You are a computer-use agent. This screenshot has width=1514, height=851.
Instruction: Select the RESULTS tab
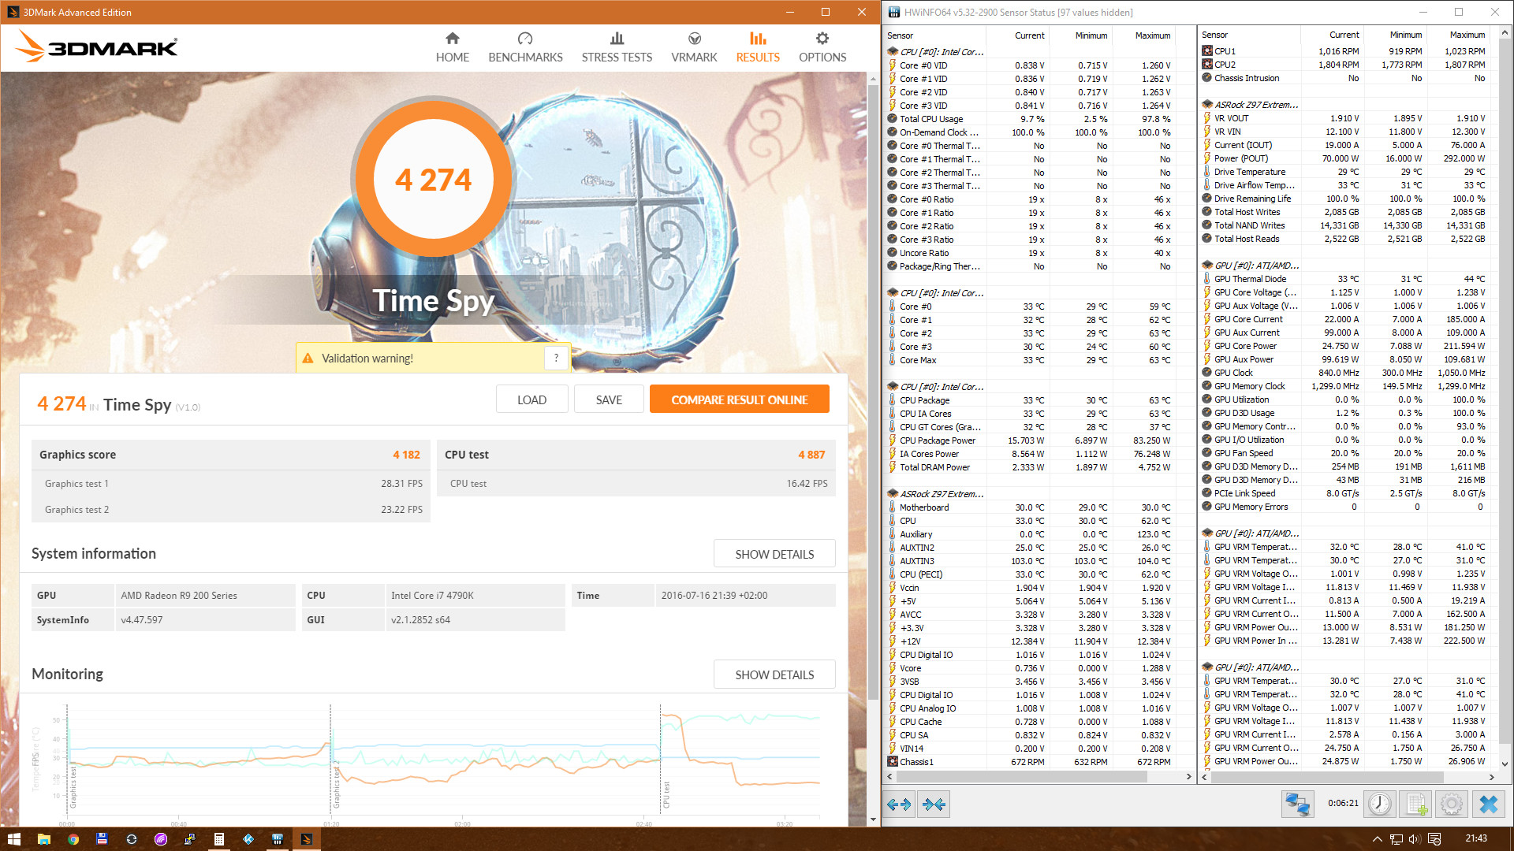tap(758, 47)
